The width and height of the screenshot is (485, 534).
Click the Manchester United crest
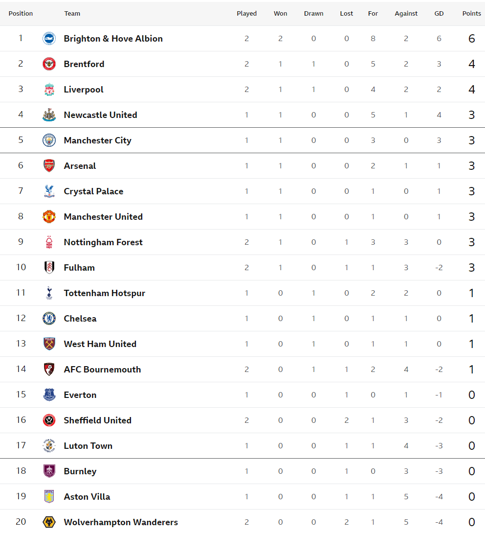click(x=49, y=217)
